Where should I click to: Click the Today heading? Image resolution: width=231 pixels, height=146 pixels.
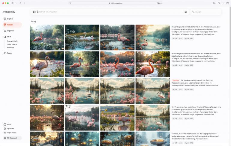tap(33, 21)
